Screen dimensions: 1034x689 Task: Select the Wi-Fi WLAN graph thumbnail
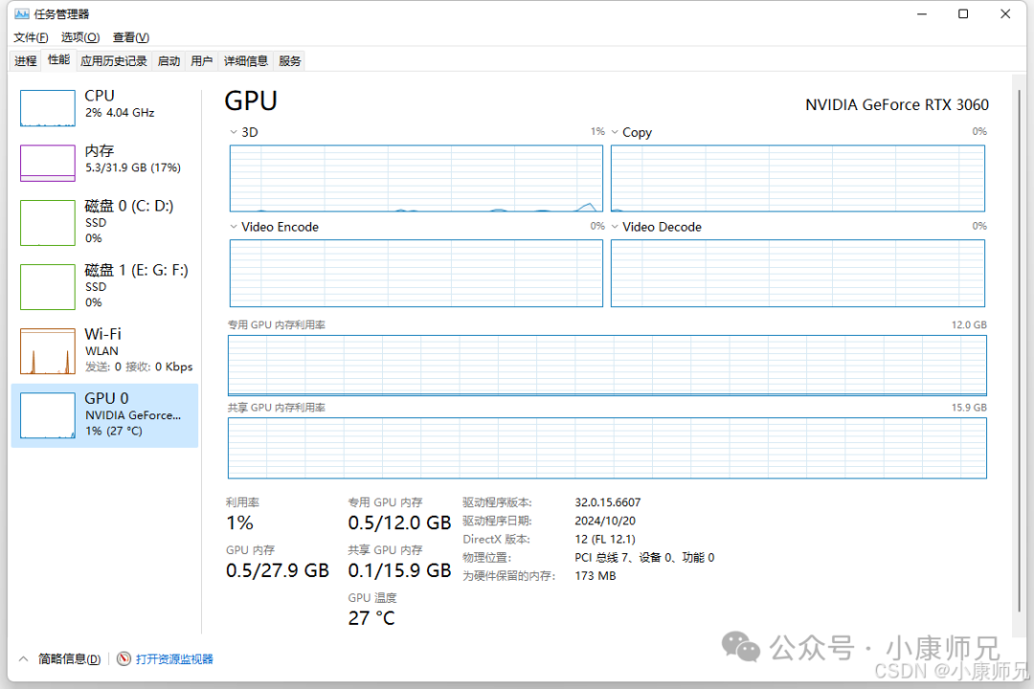point(48,351)
